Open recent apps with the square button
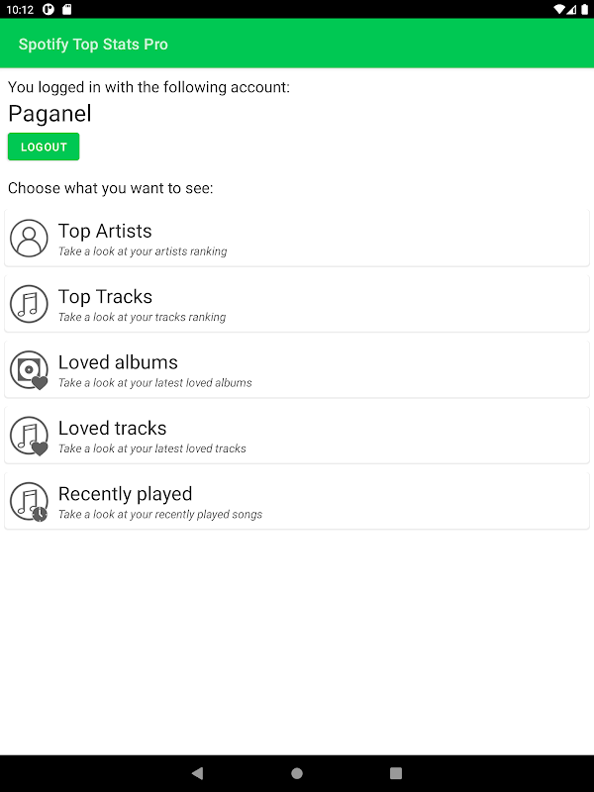594x792 pixels. click(x=396, y=773)
